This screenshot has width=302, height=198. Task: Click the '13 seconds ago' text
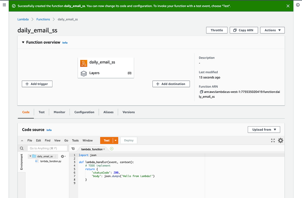[210, 77]
